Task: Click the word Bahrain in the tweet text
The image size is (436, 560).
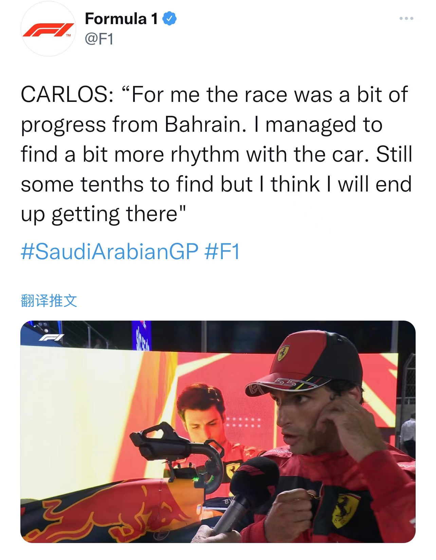Action: (x=205, y=124)
